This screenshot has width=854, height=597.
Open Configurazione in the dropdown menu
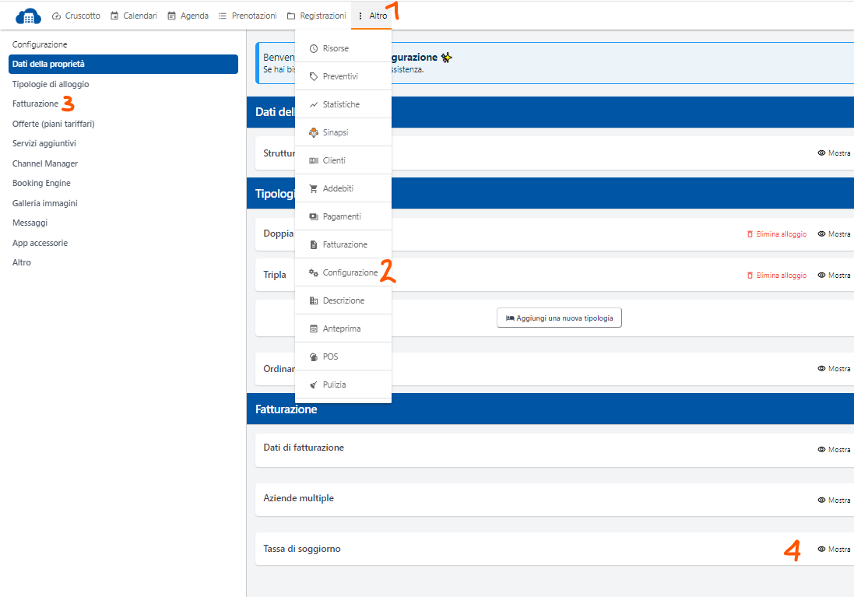point(350,272)
